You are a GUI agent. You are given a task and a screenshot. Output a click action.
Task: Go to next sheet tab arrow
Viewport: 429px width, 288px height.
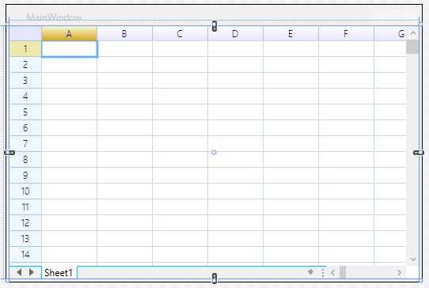[32, 272]
